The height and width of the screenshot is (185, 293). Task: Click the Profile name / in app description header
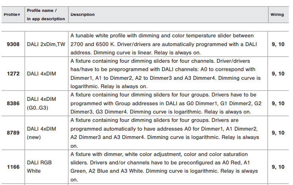pyautogui.click(x=46, y=15)
